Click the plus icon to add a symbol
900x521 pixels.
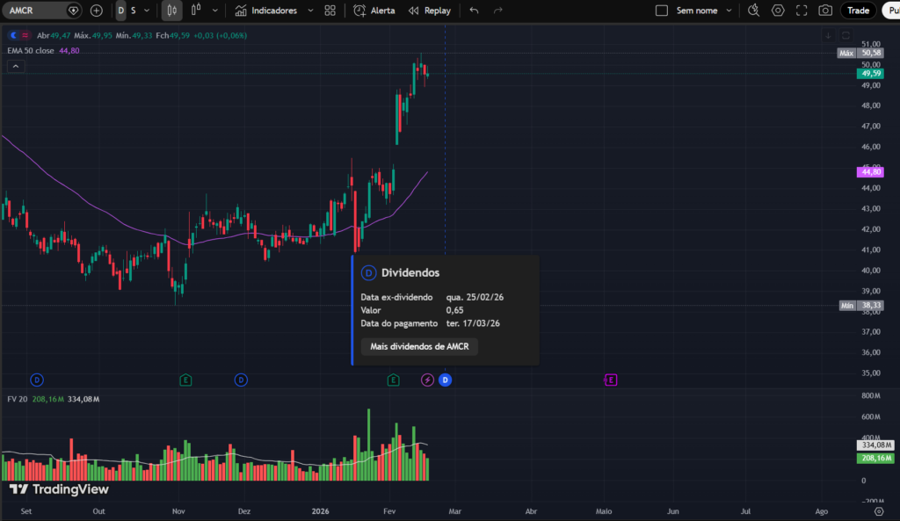point(96,11)
